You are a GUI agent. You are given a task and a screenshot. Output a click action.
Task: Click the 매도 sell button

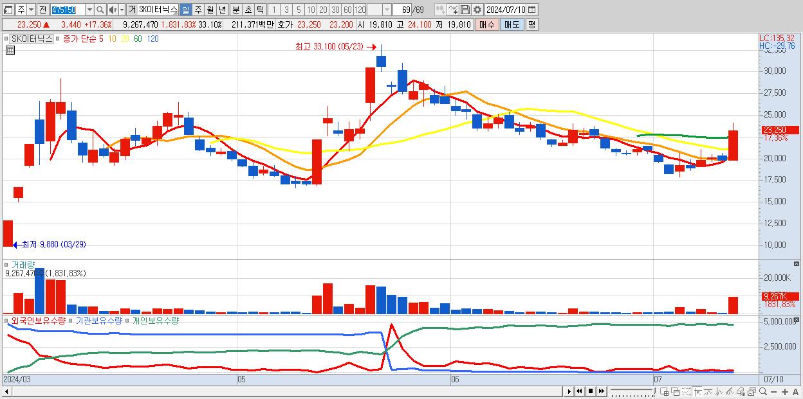point(512,24)
